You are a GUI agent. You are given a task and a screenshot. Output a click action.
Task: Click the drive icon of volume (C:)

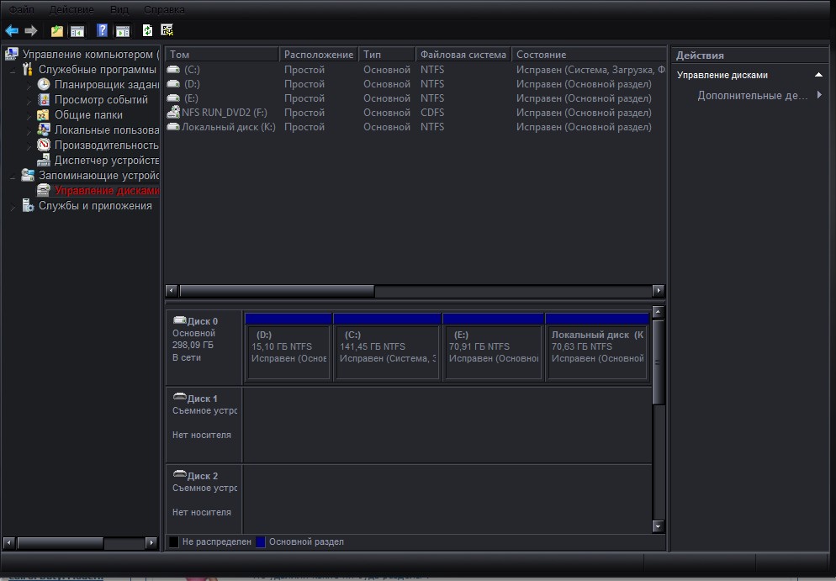[x=173, y=69]
